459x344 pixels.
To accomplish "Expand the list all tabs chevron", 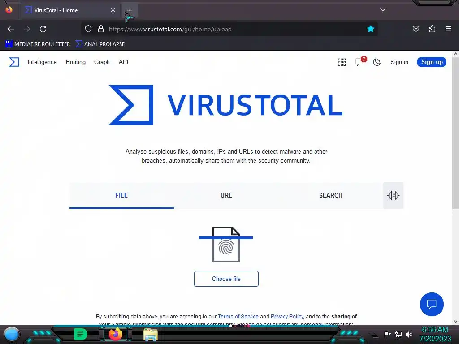I will point(383,10).
